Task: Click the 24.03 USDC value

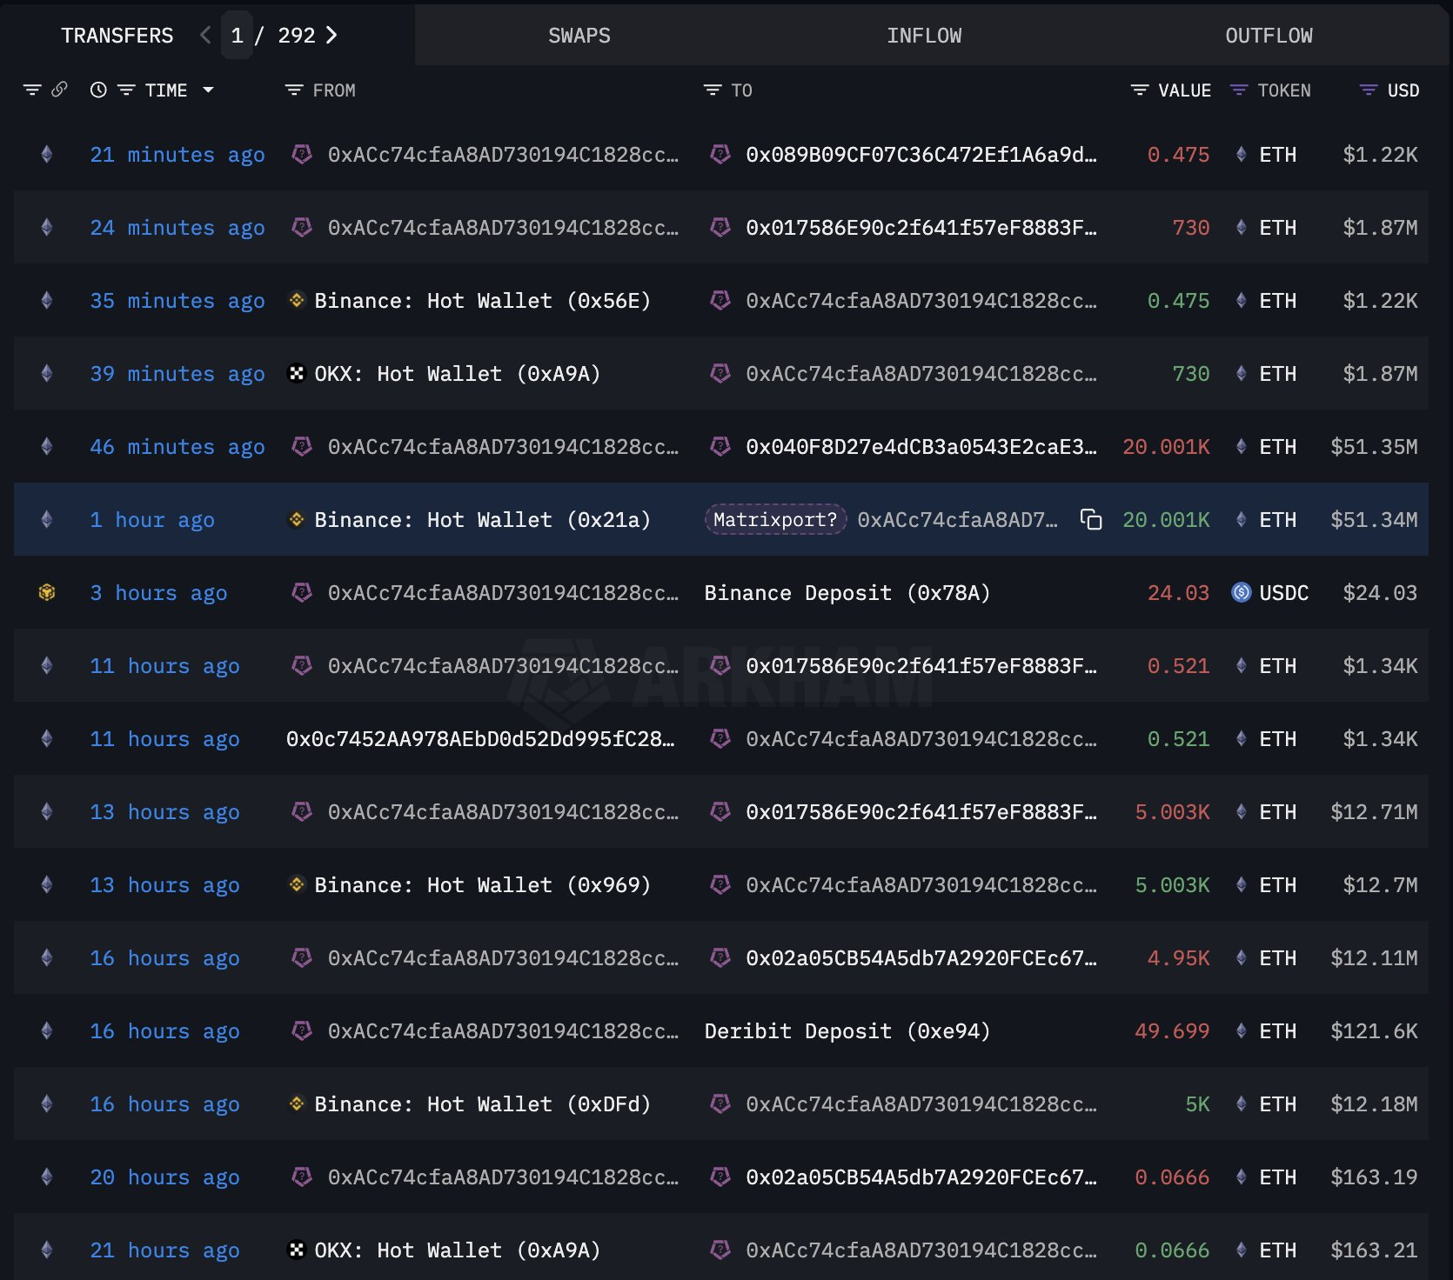Action: point(1178,593)
